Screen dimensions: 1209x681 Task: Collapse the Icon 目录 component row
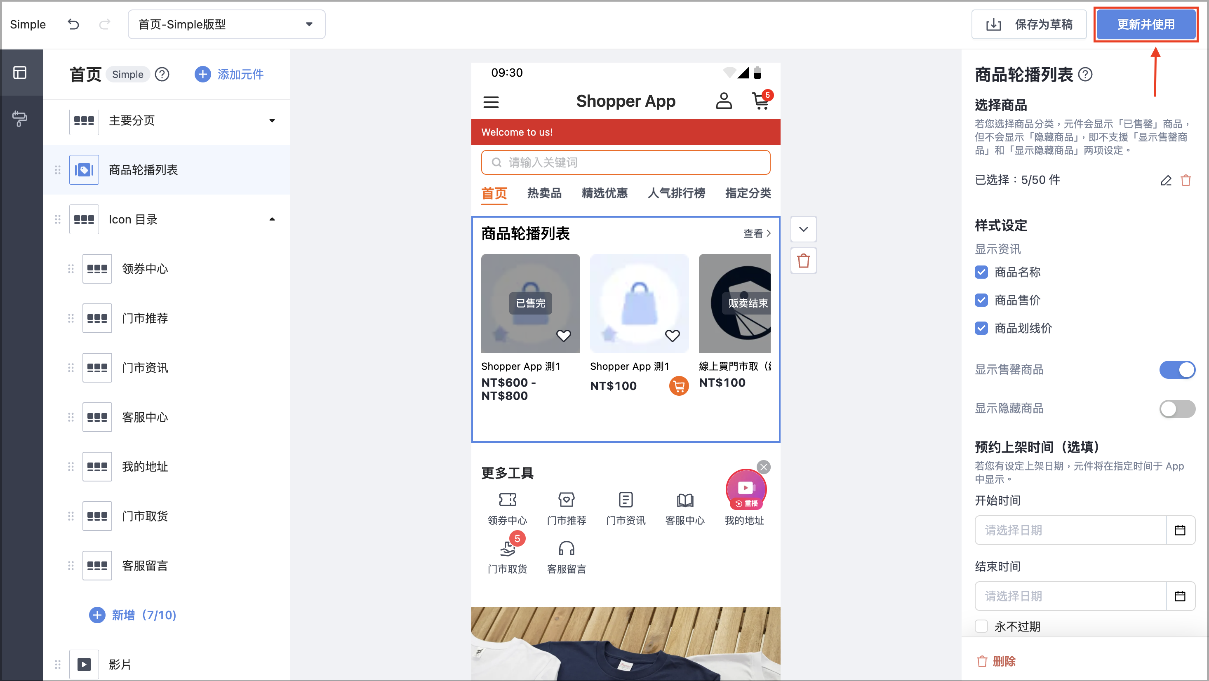272,219
